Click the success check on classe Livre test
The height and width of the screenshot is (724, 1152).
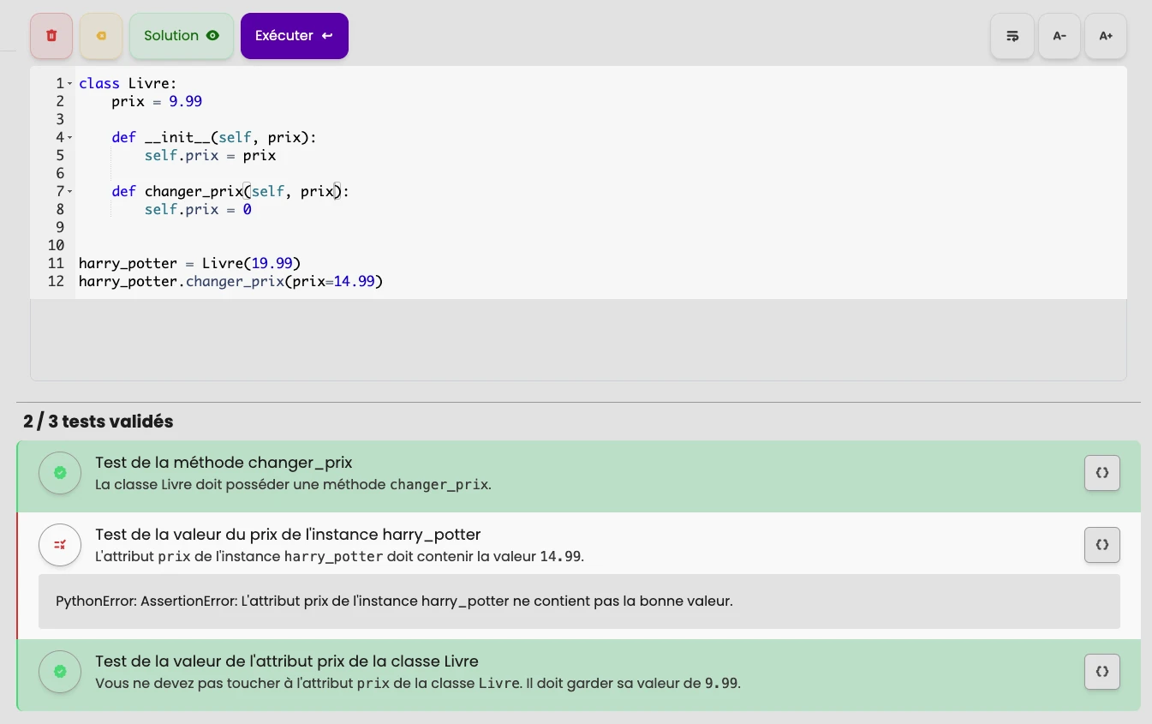tap(60, 671)
